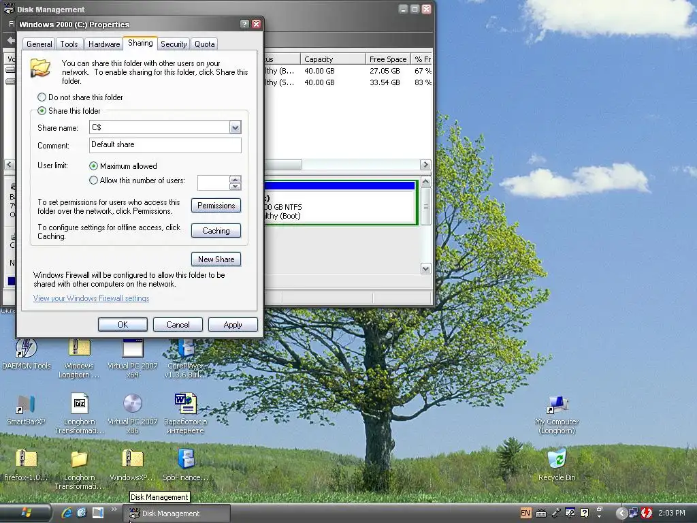
Task: Switch to the Tools tab
Action: pyautogui.click(x=69, y=44)
